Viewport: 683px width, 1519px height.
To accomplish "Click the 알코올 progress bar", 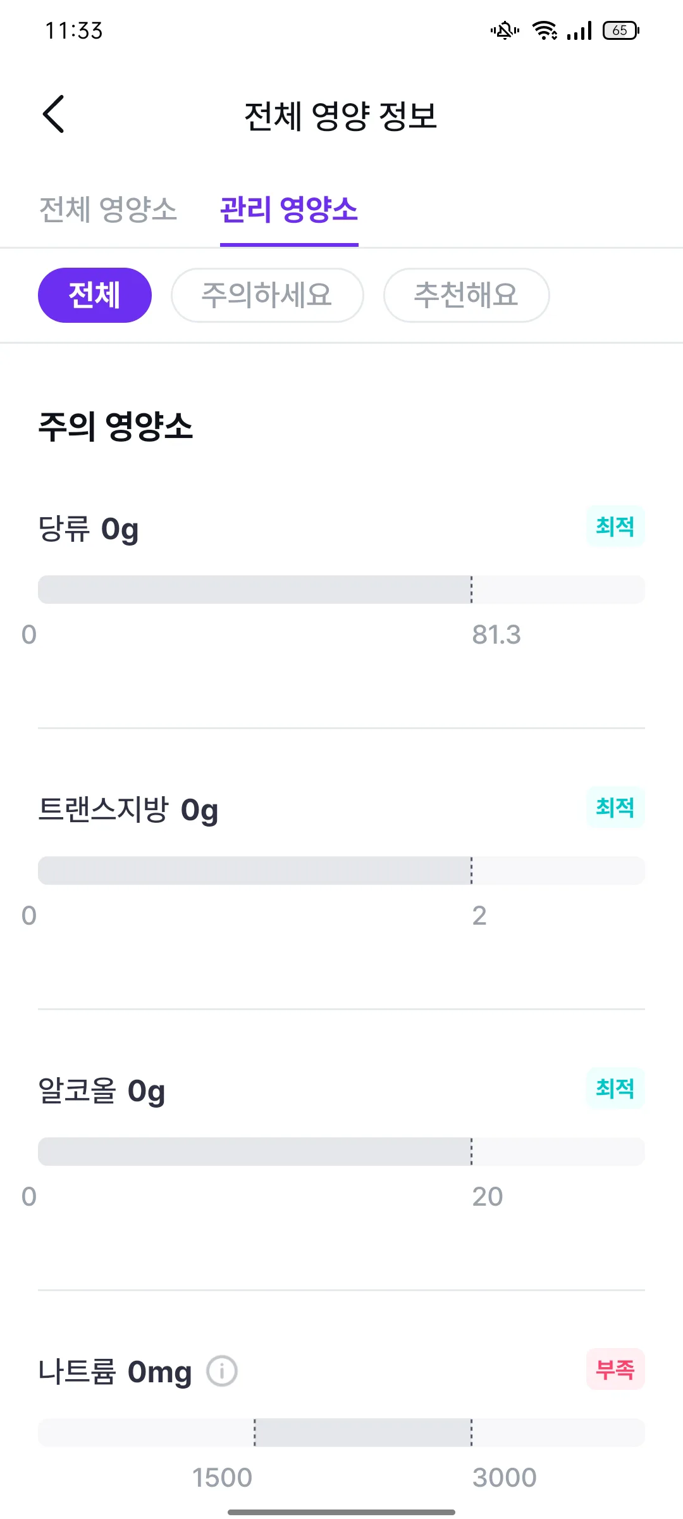I will click(341, 1152).
